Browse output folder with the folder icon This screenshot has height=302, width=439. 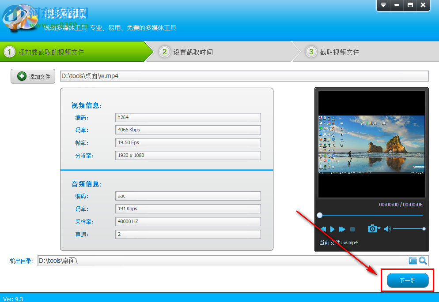tap(413, 261)
